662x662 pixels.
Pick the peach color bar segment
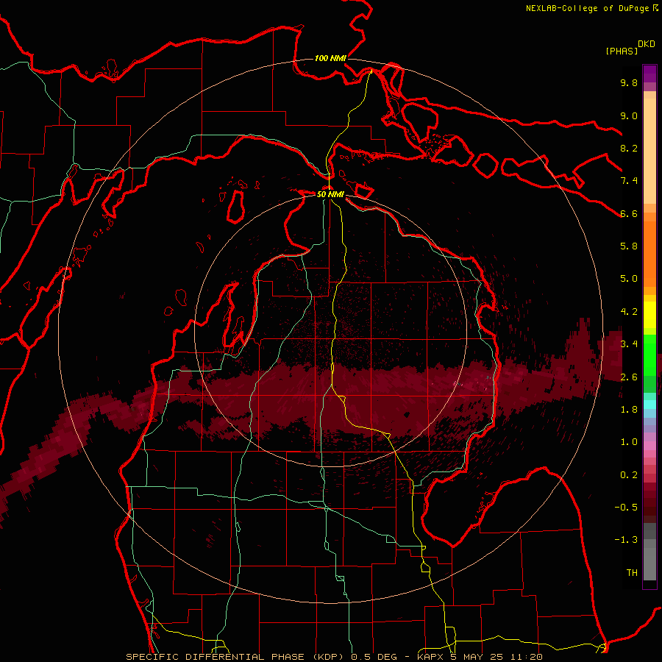click(x=649, y=151)
